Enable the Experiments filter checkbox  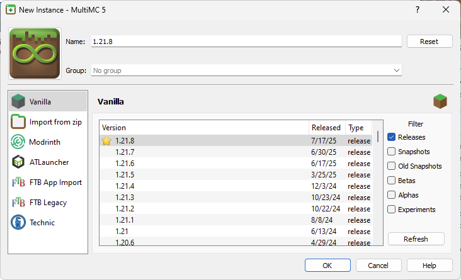tap(391, 210)
